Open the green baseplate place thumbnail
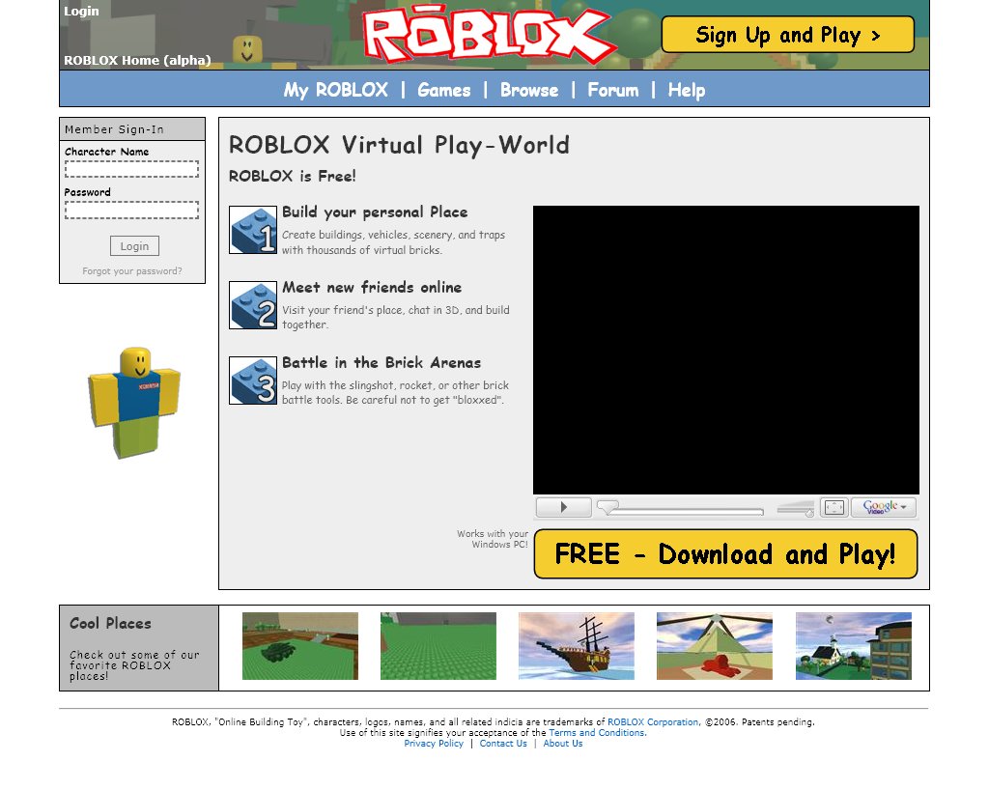The height and width of the screenshot is (790, 989). pos(438,646)
